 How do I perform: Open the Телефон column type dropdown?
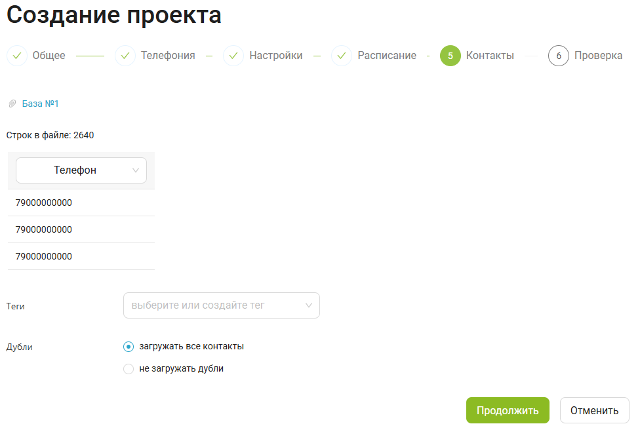tap(81, 170)
